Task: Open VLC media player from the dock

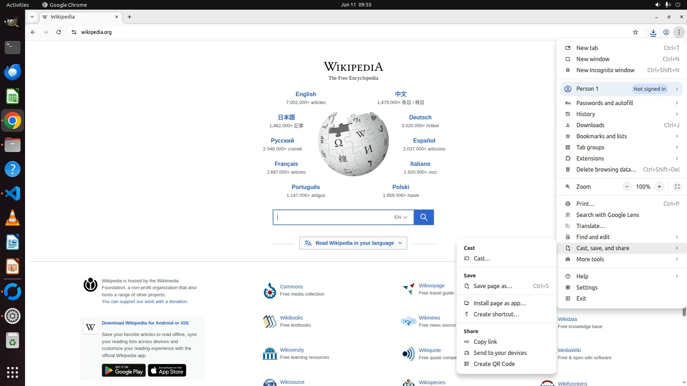Action: (13, 218)
